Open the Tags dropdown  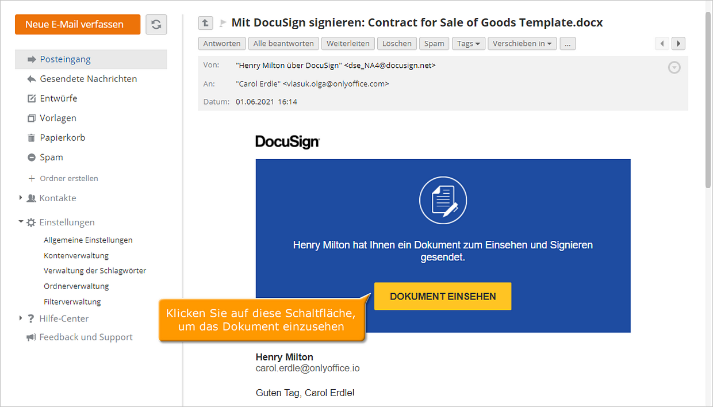tap(469, 43)
